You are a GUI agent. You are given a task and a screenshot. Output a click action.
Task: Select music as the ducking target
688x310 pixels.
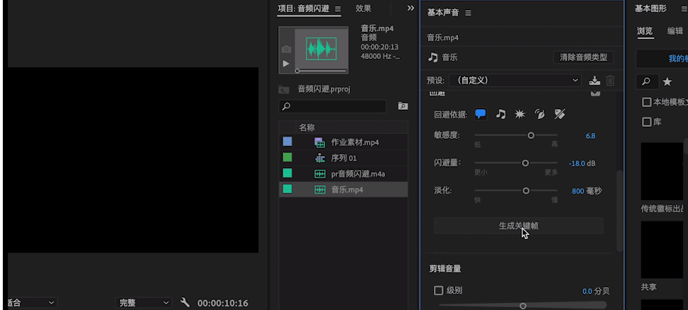[501, 114]
